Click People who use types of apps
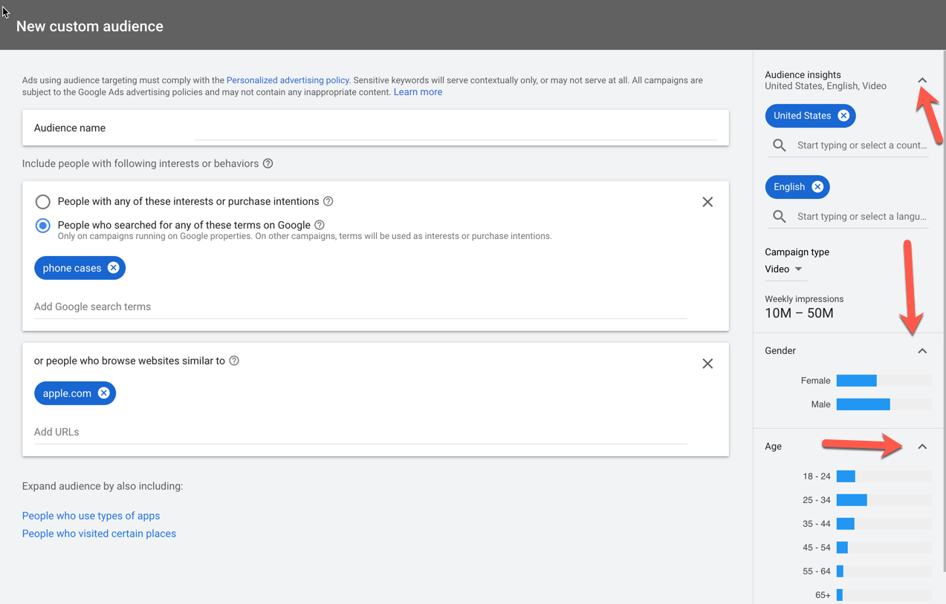The width and height of the screenshot is (946, 604). coord(91,516)
